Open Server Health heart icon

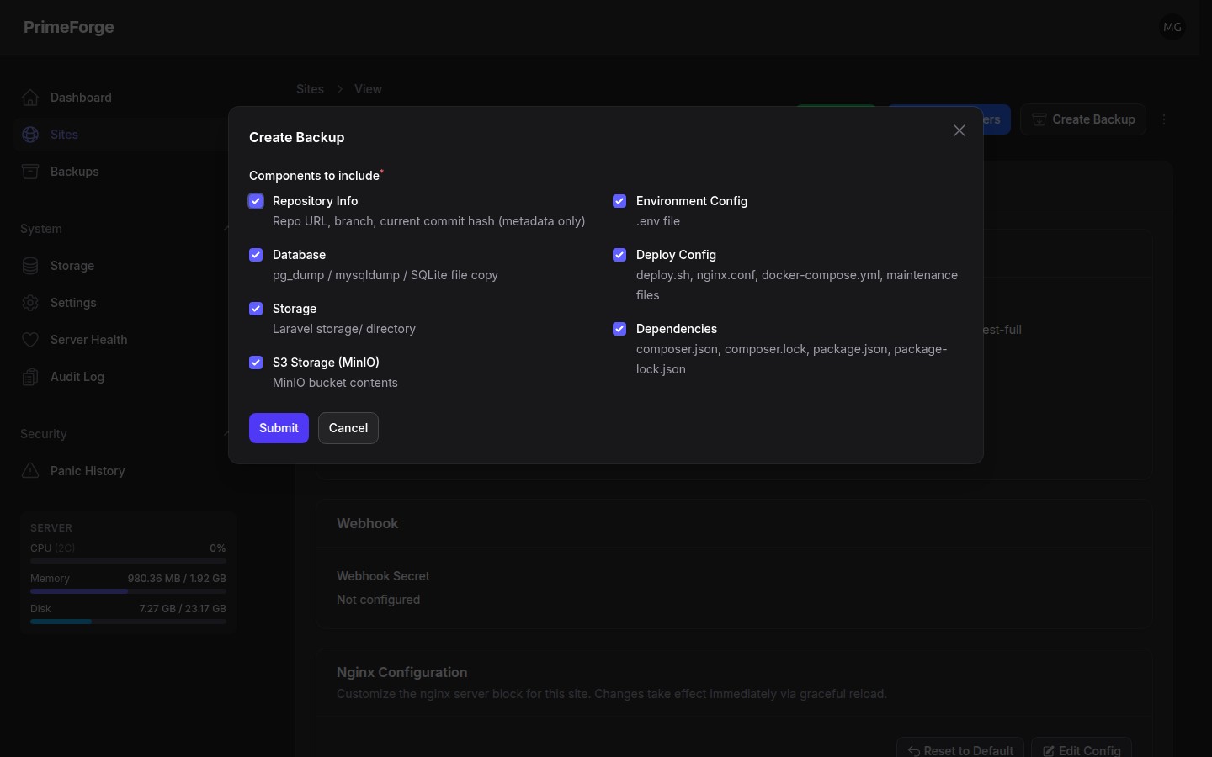pyautogui.click(x=30, y=340)
